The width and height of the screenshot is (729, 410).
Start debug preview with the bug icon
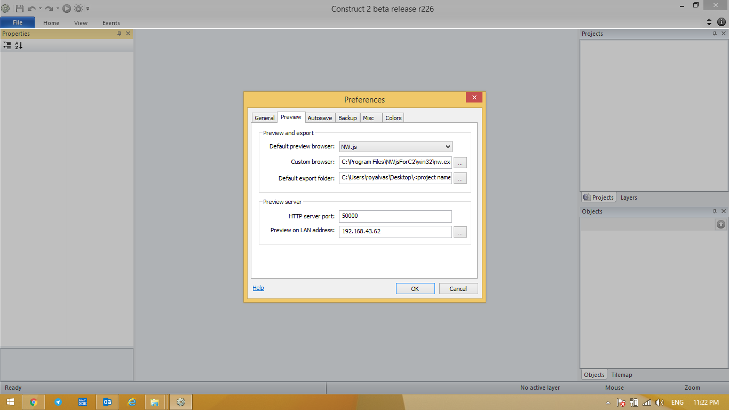point(78,9)
